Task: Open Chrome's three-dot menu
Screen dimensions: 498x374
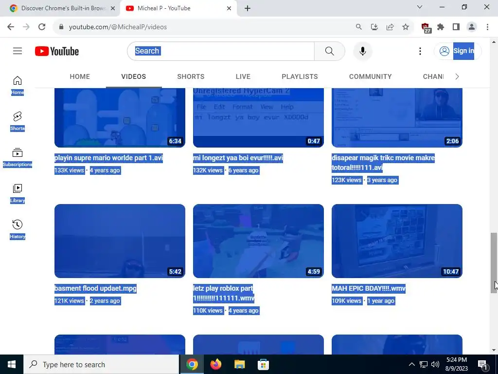Action: click(487, 27)
